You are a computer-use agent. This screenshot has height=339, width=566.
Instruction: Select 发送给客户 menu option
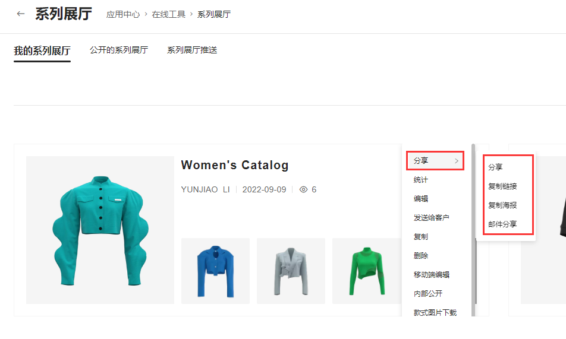tap(431, 218)
